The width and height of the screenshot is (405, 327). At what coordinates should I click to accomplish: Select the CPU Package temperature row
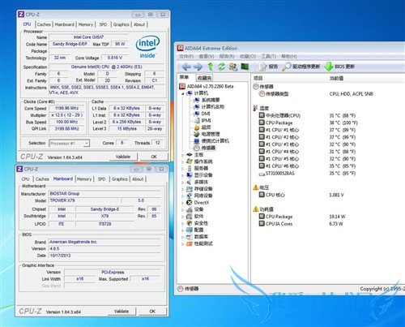308,123
